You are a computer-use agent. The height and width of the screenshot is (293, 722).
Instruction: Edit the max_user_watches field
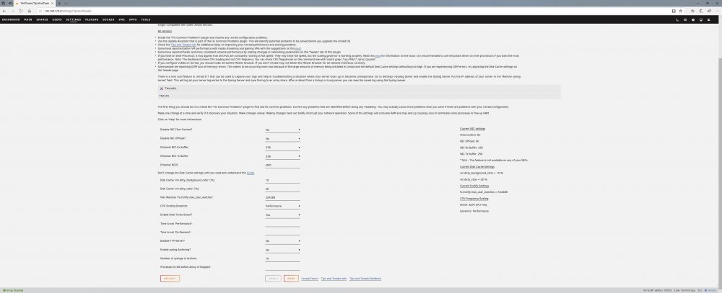[x=283, y=197]
